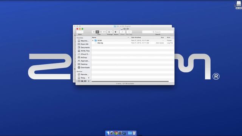Click the Edit Tags toolbar button

coord(129,32)
